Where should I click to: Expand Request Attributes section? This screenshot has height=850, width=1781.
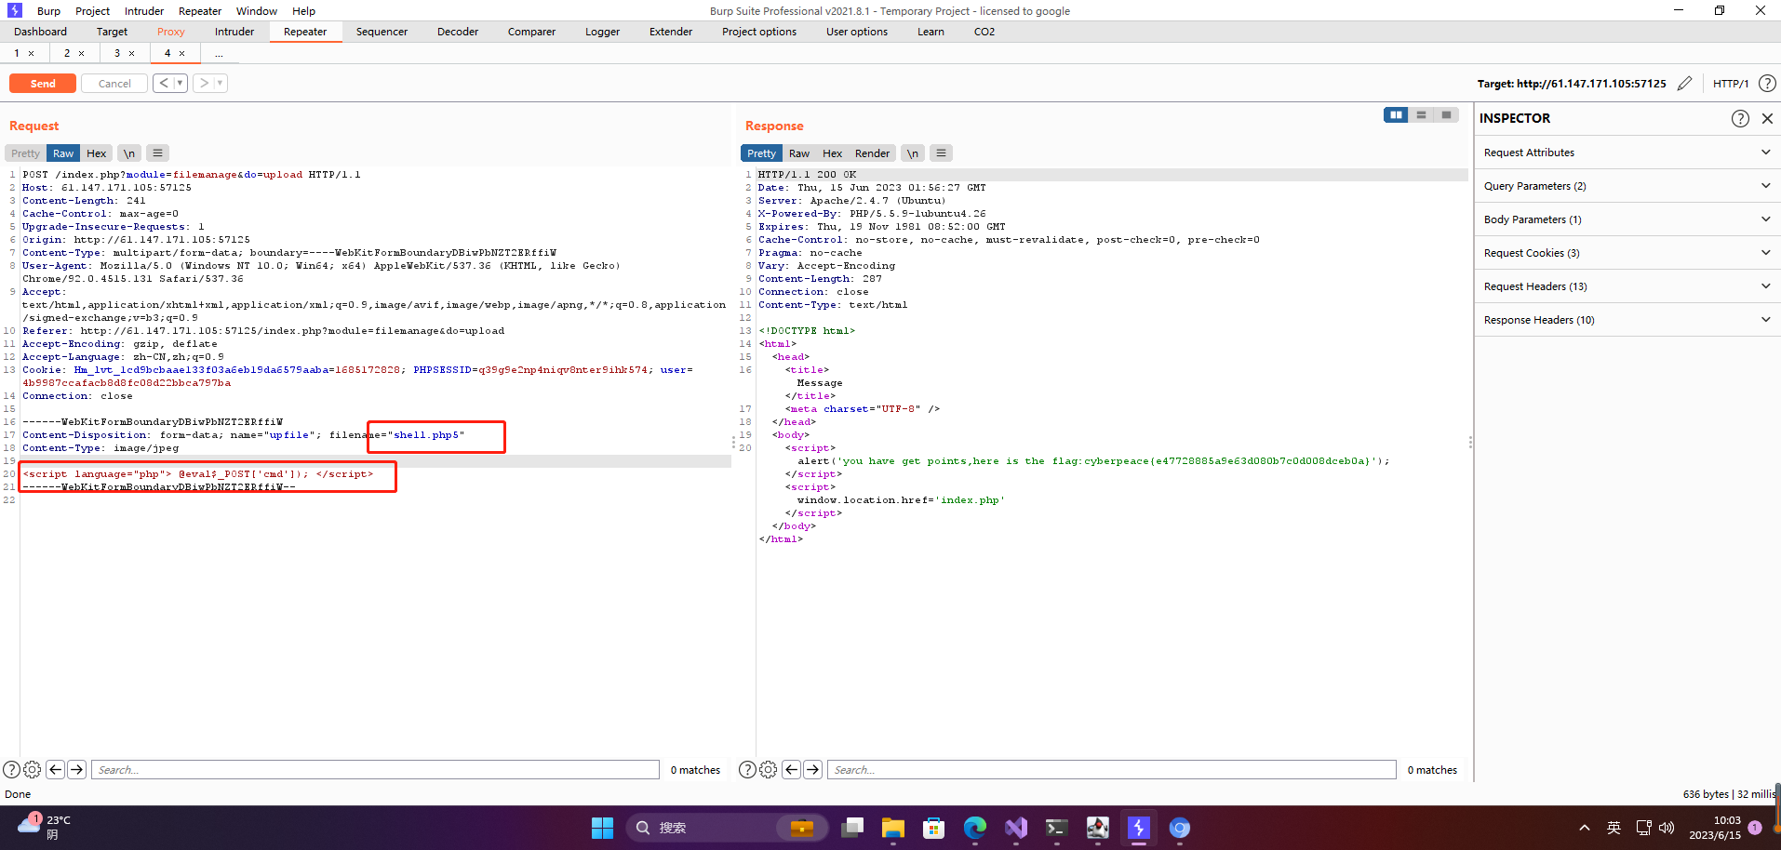click(1627, 153)
